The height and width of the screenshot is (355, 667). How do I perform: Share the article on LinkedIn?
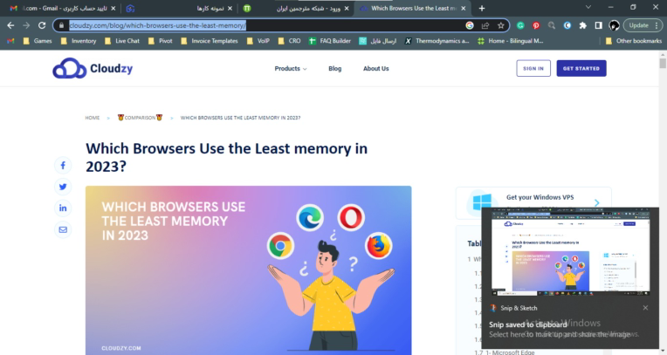pos(63,208)
